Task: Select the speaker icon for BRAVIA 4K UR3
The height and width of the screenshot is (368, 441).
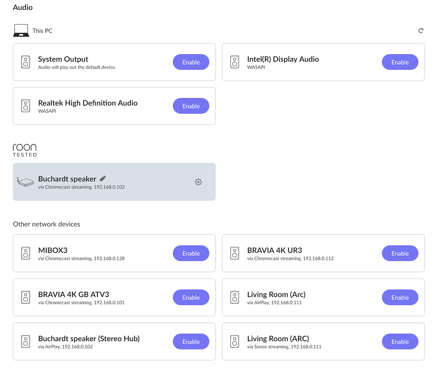Action: (x=235, y=253)
